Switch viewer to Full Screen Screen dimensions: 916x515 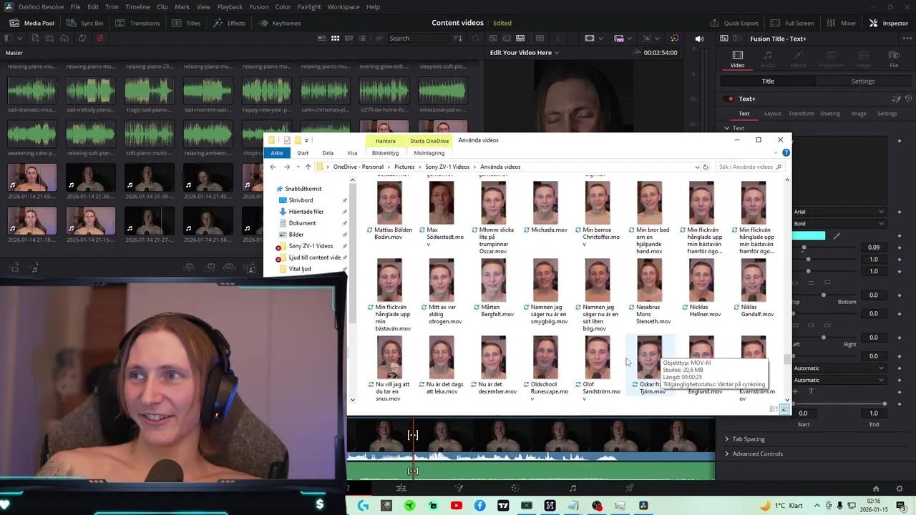pyautogui.click(x=791, y=23)
